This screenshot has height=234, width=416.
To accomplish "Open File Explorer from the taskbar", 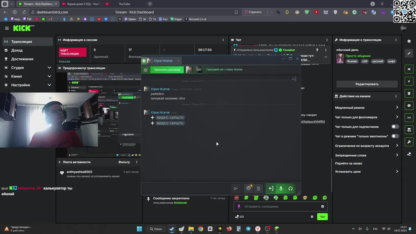I will tap(191, 229).
